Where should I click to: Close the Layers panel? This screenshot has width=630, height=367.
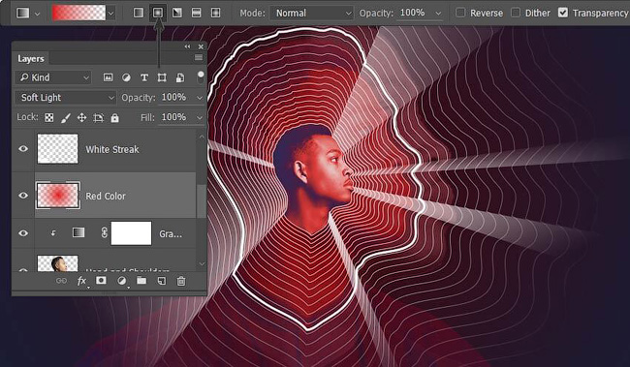click(x=201, y=46)
